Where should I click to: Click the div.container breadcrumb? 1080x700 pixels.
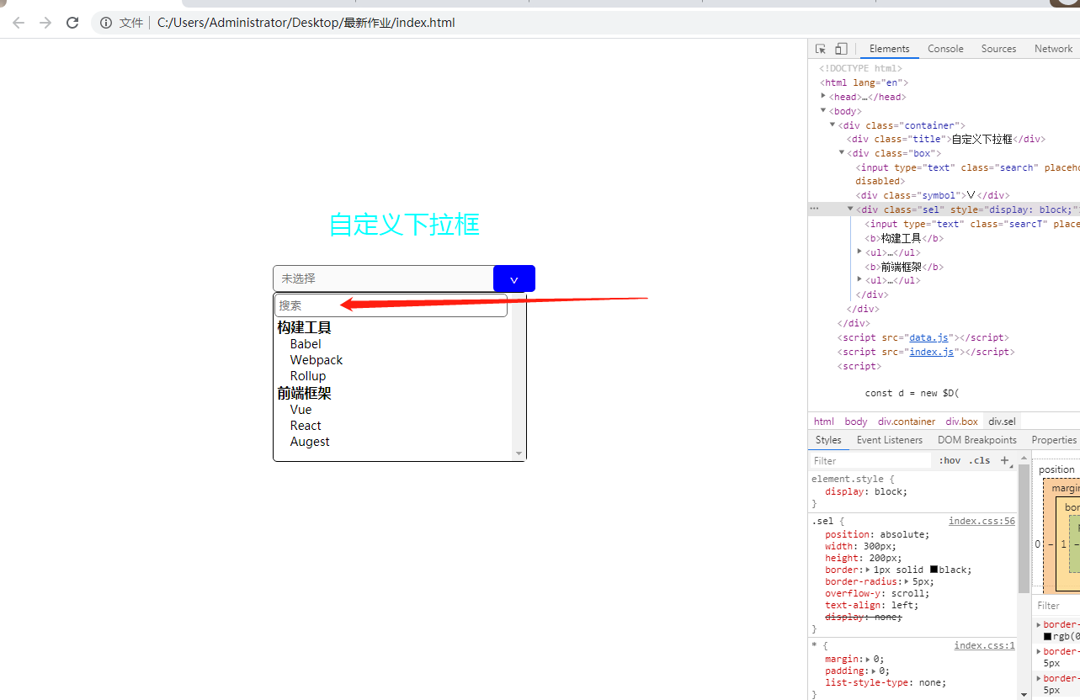pyautogui.click(x=907, y=422)
